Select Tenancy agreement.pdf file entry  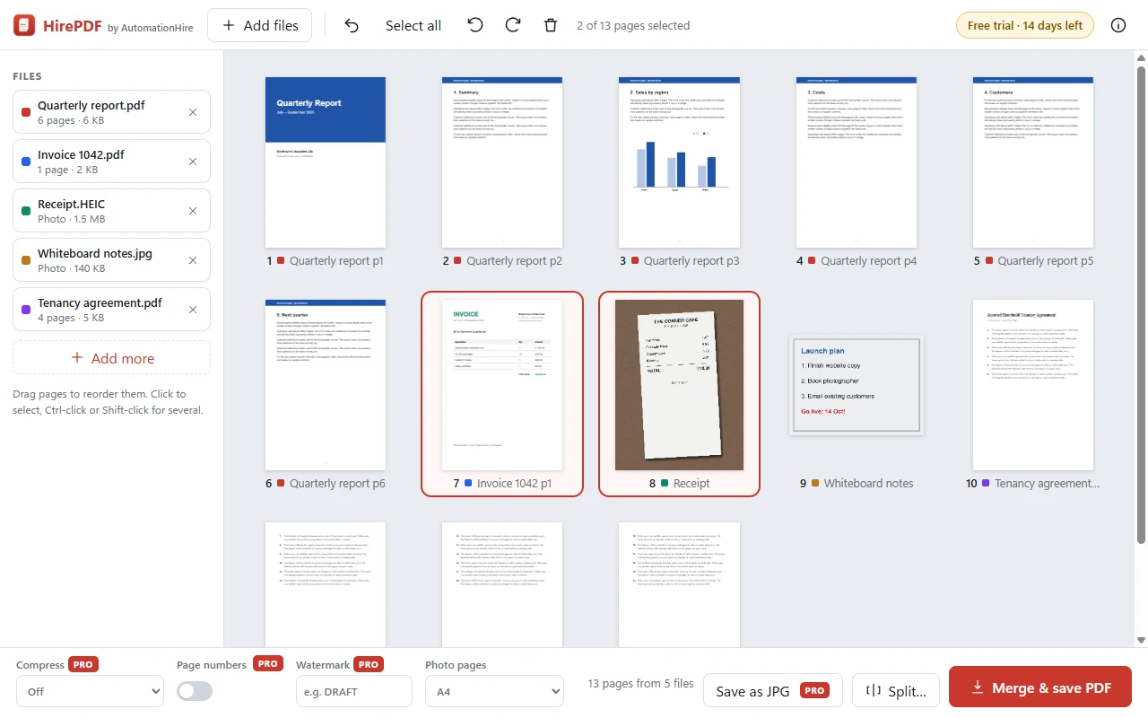point(111,310)
